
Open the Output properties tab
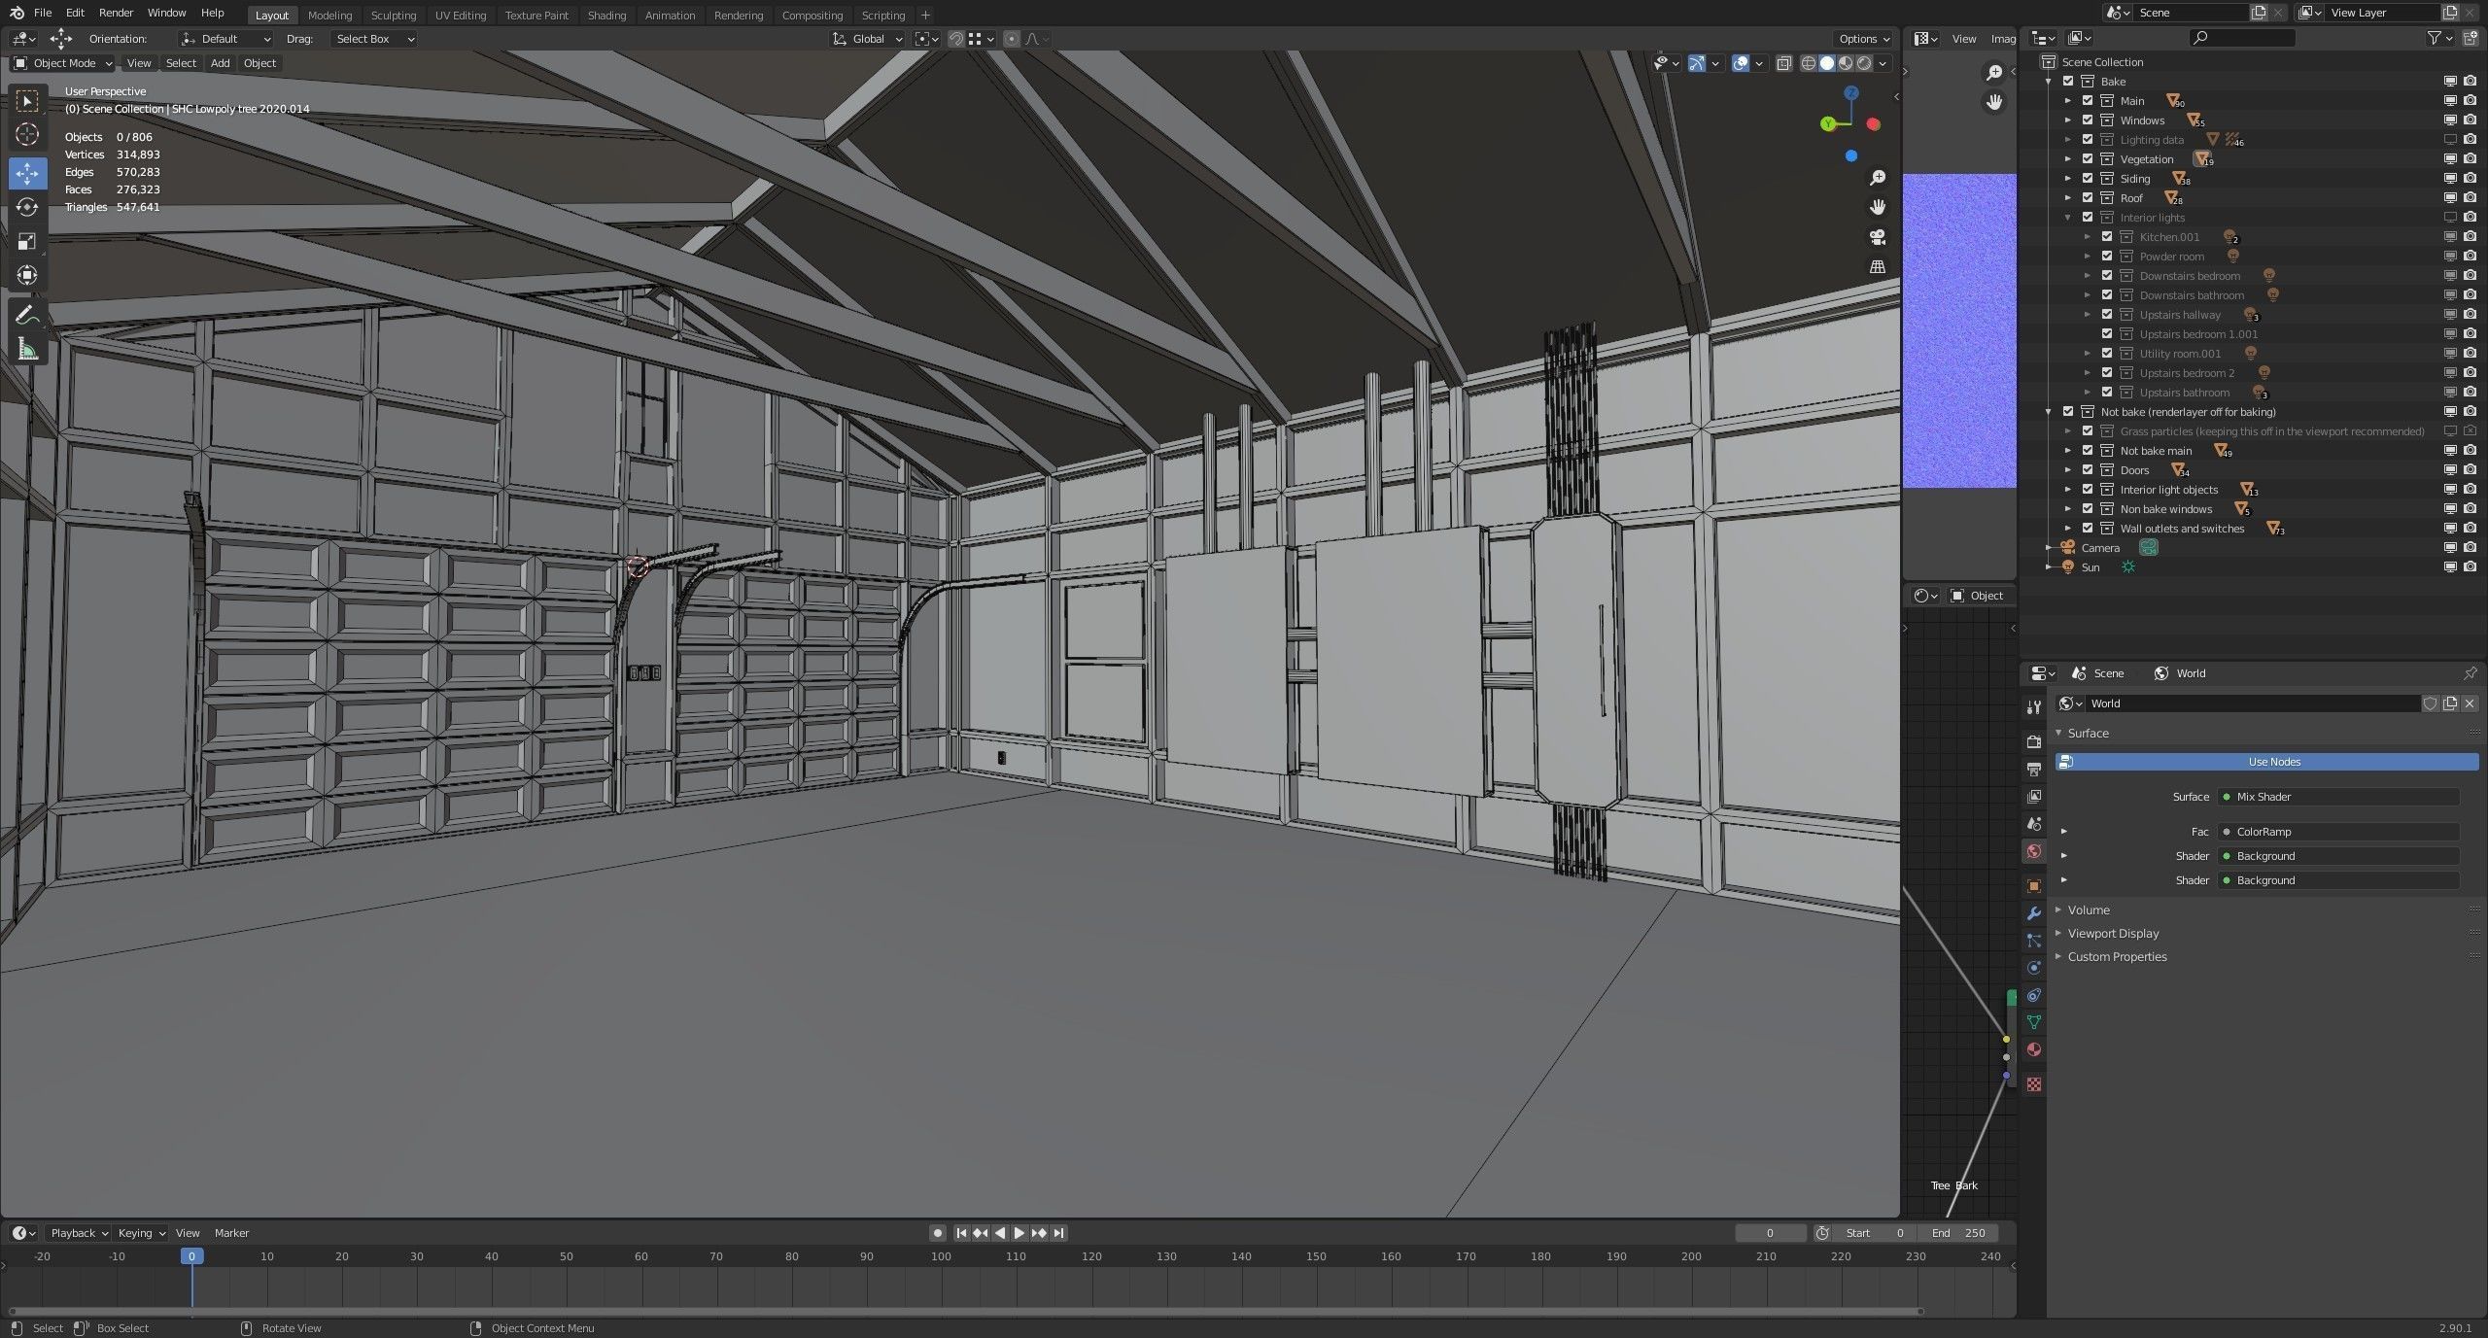coord(2033,769)
